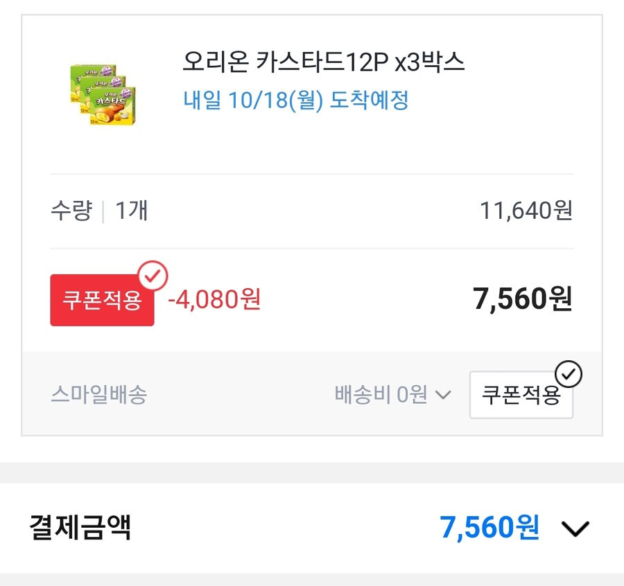
Task: Click the 내일 10/18(월) 도착예정 delivery text
Action: 295,100
